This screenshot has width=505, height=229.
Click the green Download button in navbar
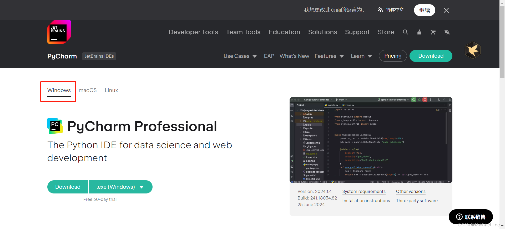click(x=431, y=56)
